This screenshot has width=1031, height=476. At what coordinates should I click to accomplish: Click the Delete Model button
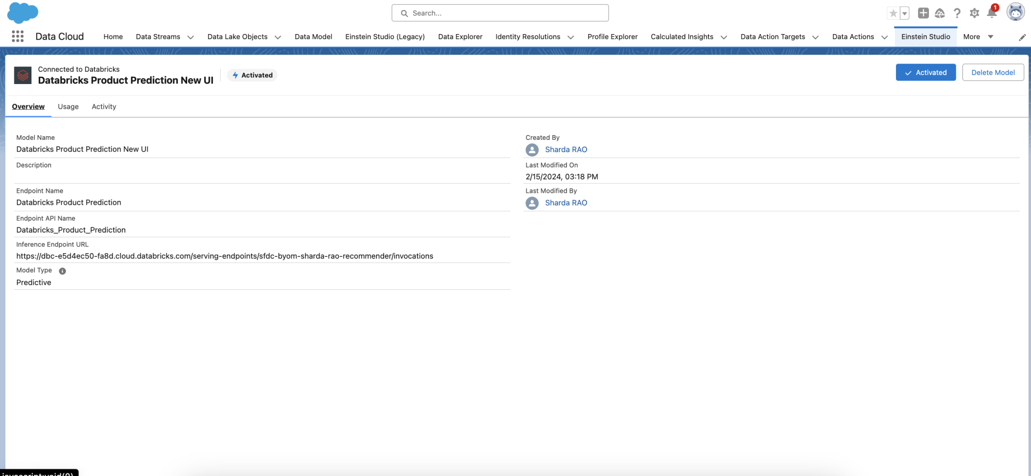[993, 72]
